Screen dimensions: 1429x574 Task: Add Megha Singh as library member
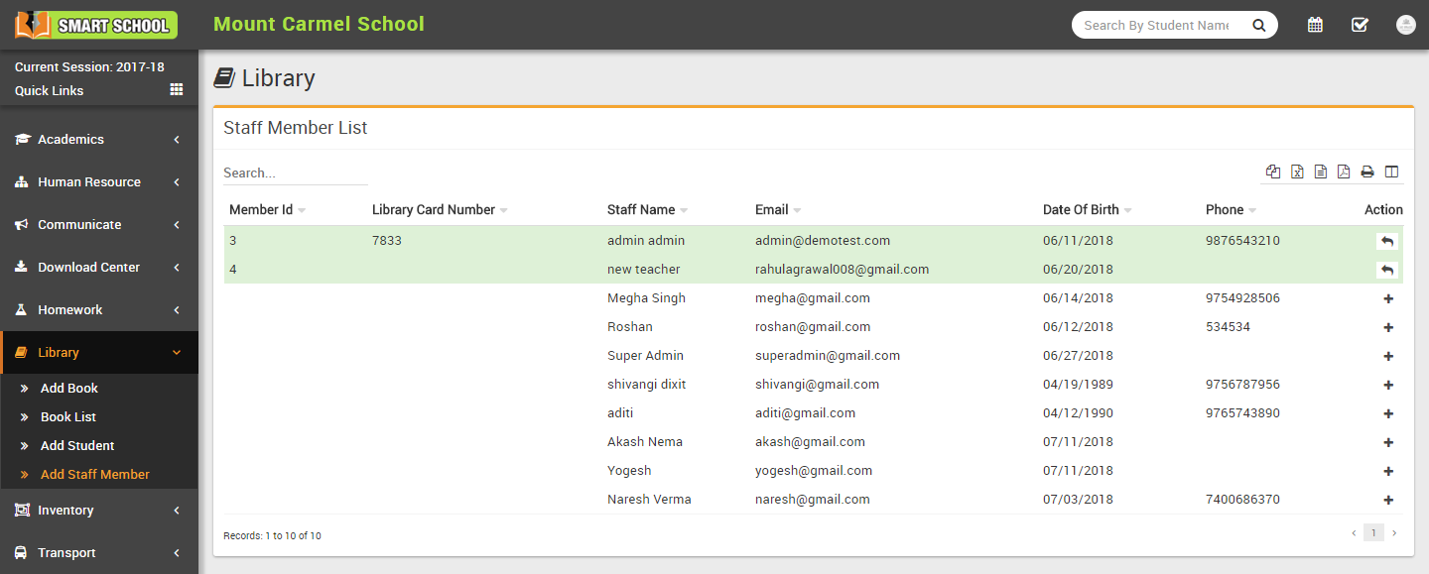[1387, 298]
